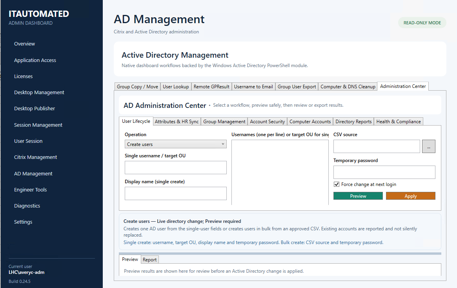This screenshot has height=288, width=457.
Task: Click the Active Directory Management heading
Action: click(x=175, y=55)
